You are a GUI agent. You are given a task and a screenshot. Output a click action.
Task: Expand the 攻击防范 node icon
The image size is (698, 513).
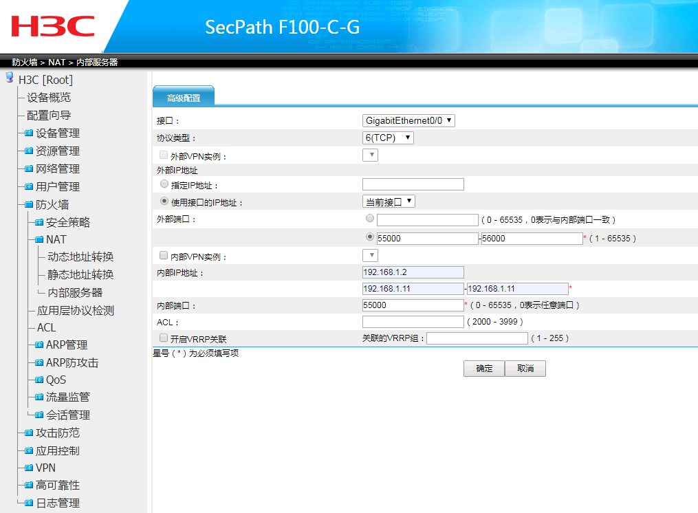(29, 433)
